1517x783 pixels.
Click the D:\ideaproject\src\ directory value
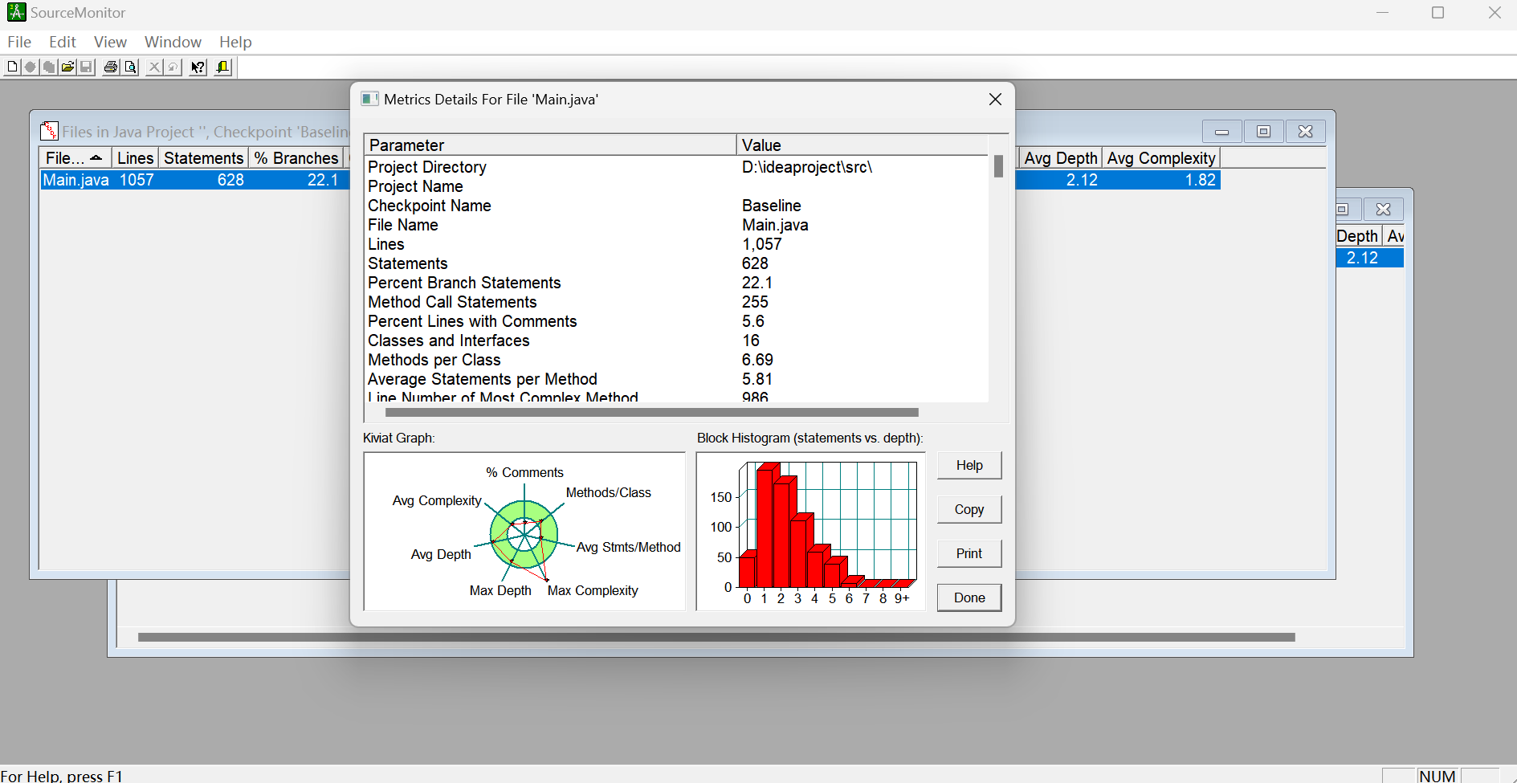(x=807, y=167)
